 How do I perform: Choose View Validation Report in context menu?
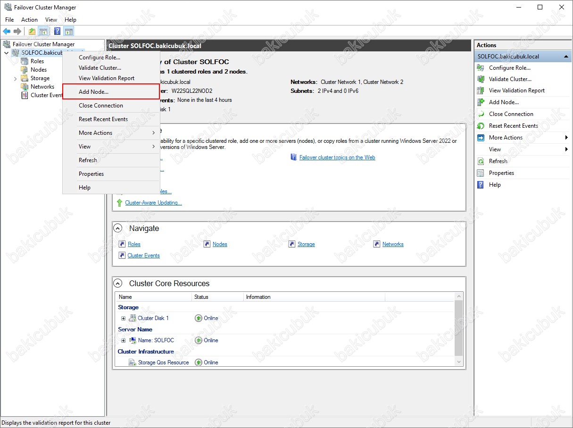coord(111,78)
